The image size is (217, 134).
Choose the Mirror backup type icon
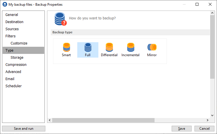pos(152,47)
